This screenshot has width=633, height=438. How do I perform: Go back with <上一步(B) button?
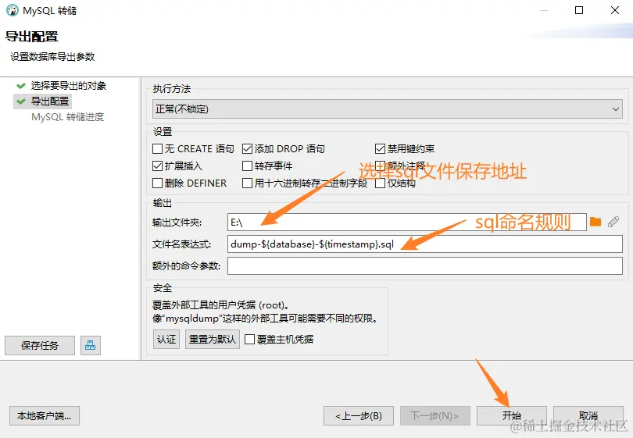click(x=359, y=416)
